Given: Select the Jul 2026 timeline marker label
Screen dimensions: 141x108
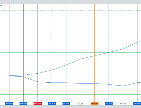Looking at the screenshot, I should point(66,103).
